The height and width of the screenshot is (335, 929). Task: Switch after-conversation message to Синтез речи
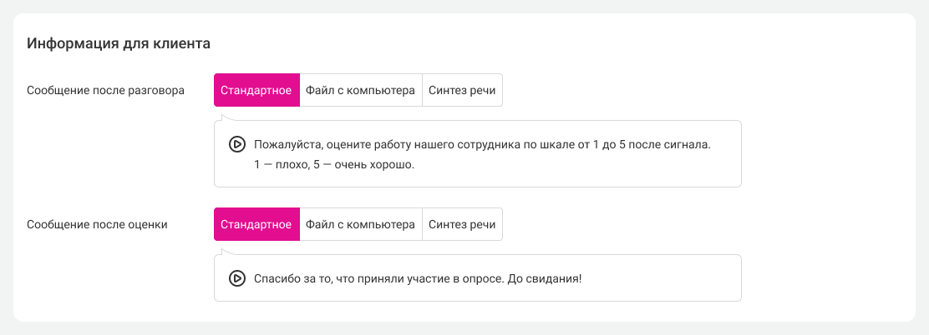(462, 90)
